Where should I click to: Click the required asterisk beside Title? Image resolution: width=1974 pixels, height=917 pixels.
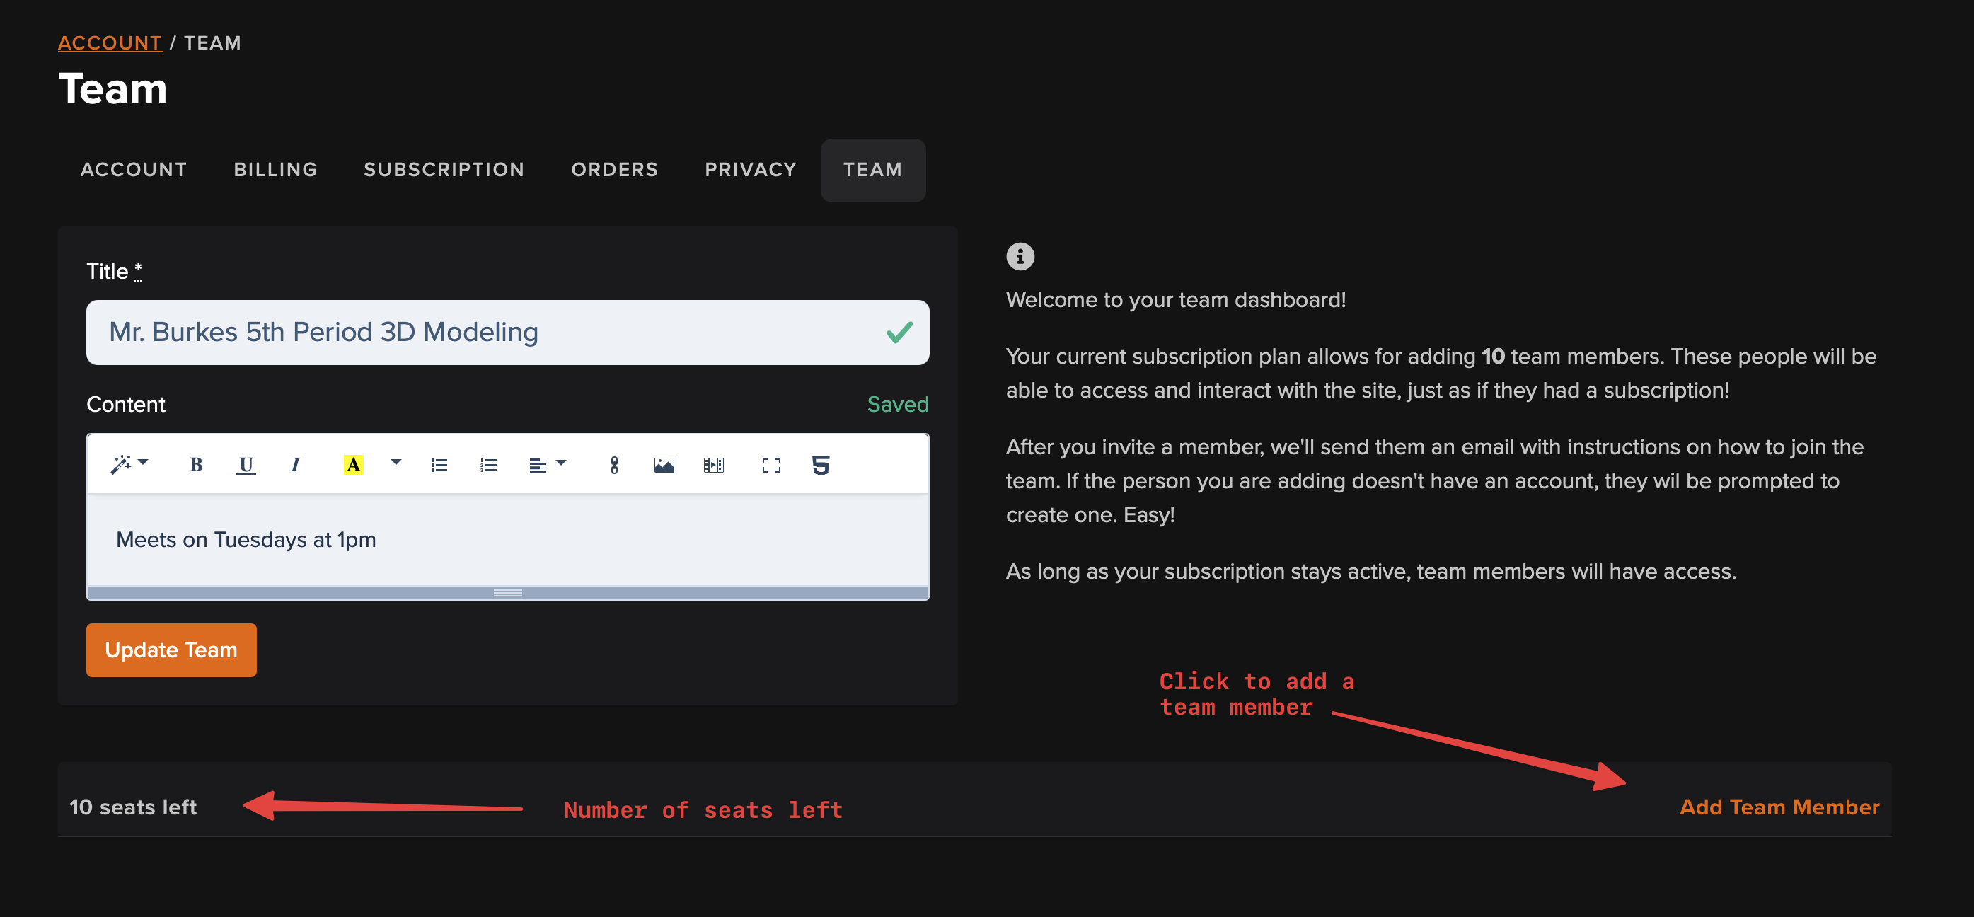coord(138,270)
